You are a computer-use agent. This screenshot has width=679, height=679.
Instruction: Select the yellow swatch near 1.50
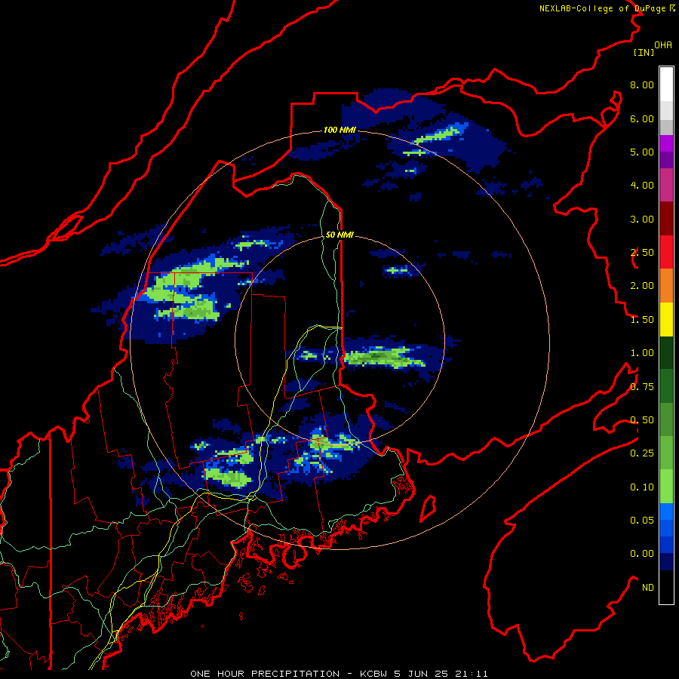click(x=666, y=319)
